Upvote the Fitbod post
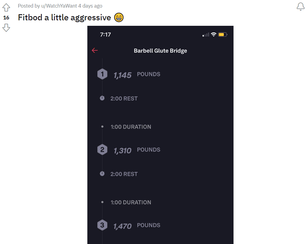Viewport: 306px width, 244px height. [6, 7]
